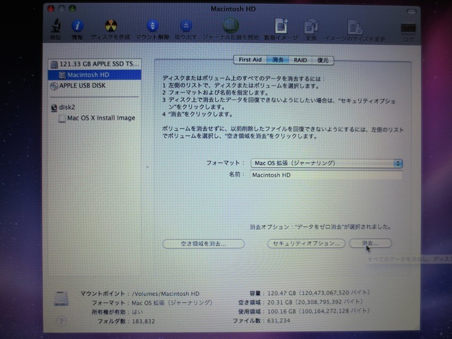Screen dimensions: 452x339
Task: Click the folder count 183,832
Action: [144, 321]
